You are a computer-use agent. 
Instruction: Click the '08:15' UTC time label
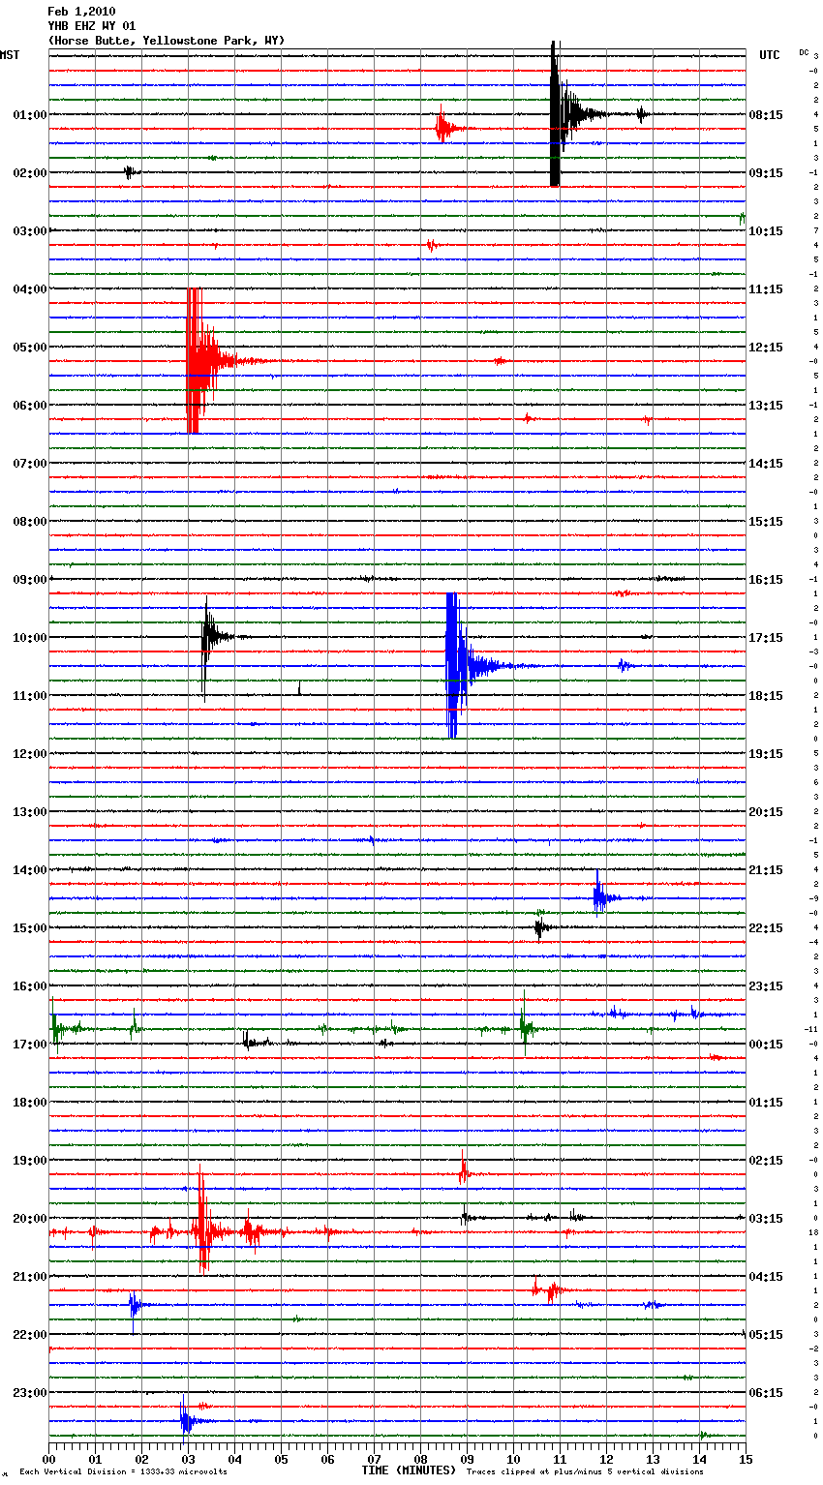(766, 115)
